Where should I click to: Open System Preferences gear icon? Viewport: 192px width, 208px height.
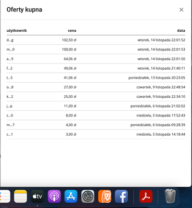(88, 197)
